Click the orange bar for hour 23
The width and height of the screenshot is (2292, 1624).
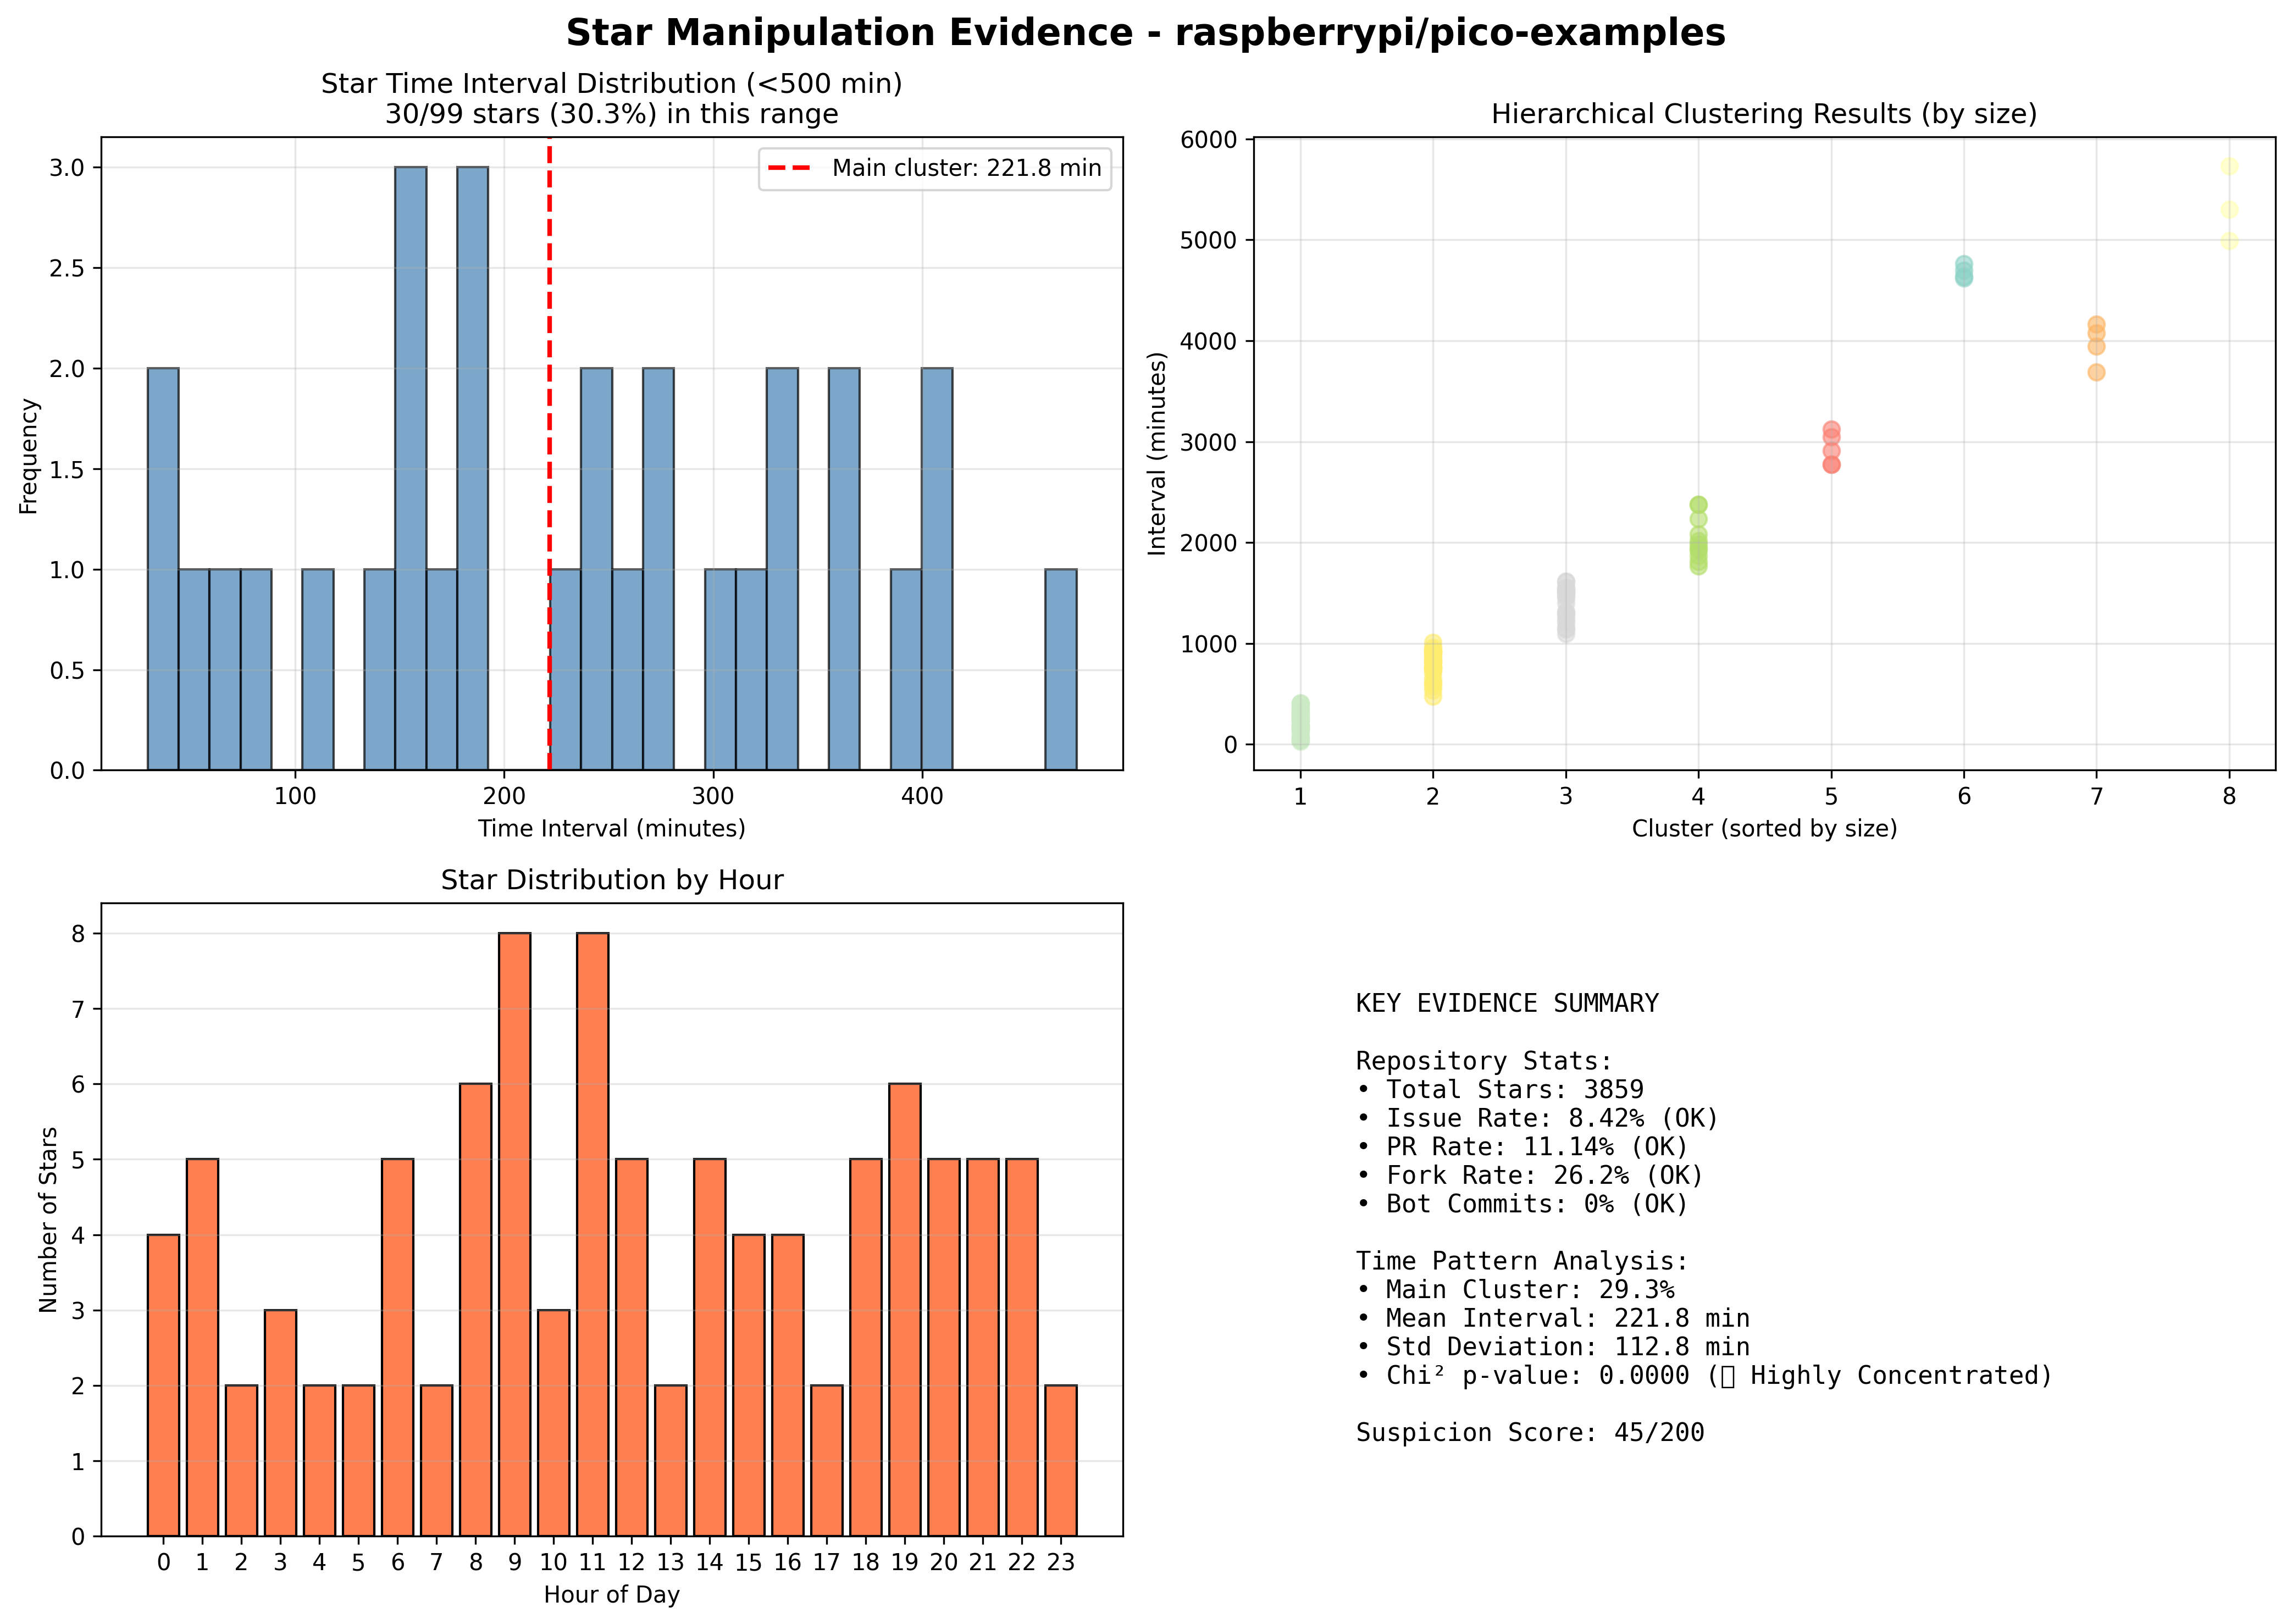click(1061, 1461)
